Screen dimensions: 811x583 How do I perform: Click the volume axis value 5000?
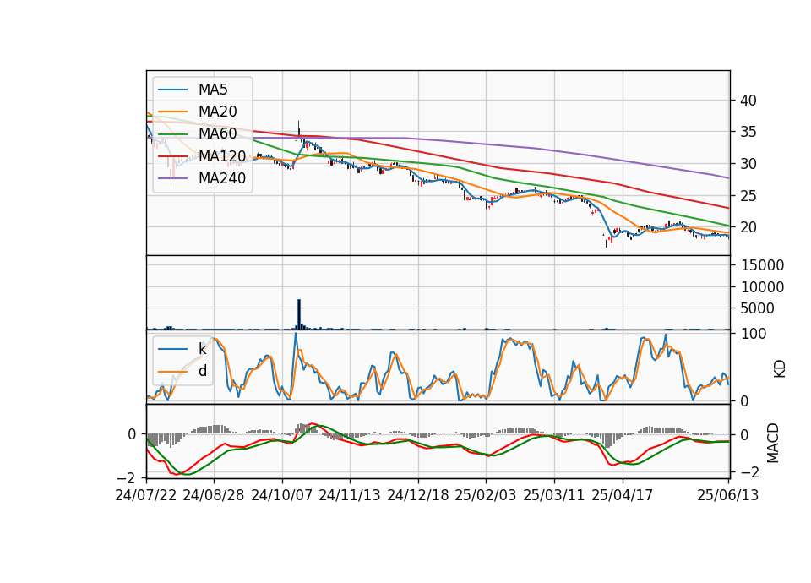757,308
